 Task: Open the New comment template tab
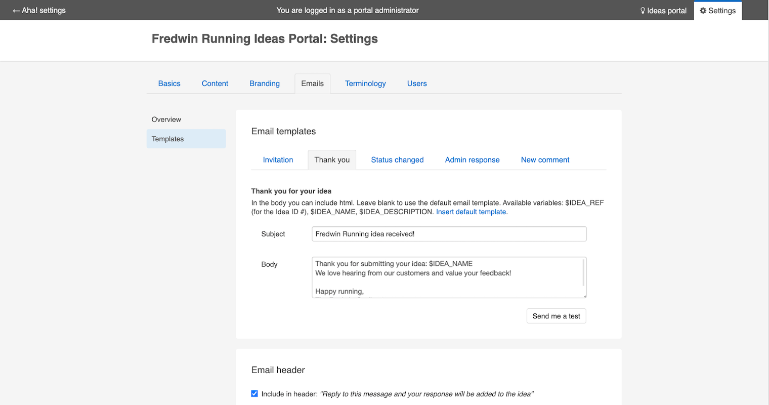(x=545, y=159)
